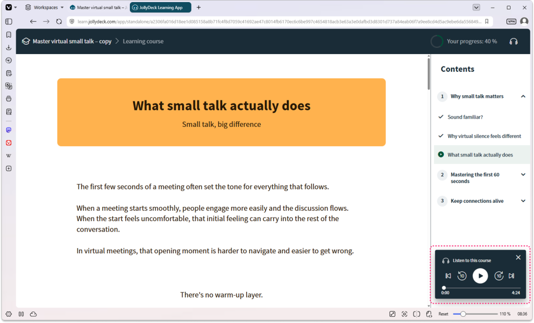Open Notes panel in sidebar
This screenshot has width=534, height=323.
click(x=9, y=73)
